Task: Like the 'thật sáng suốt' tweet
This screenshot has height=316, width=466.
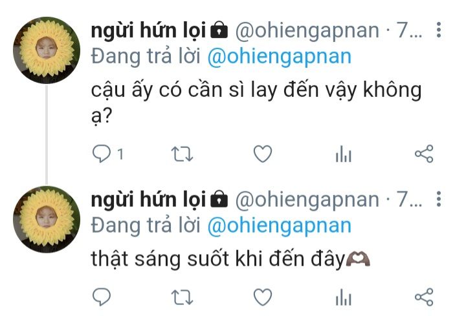Action: 262,297
